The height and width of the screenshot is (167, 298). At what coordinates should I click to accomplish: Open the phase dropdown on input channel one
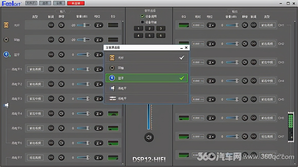tap(98, 25)
